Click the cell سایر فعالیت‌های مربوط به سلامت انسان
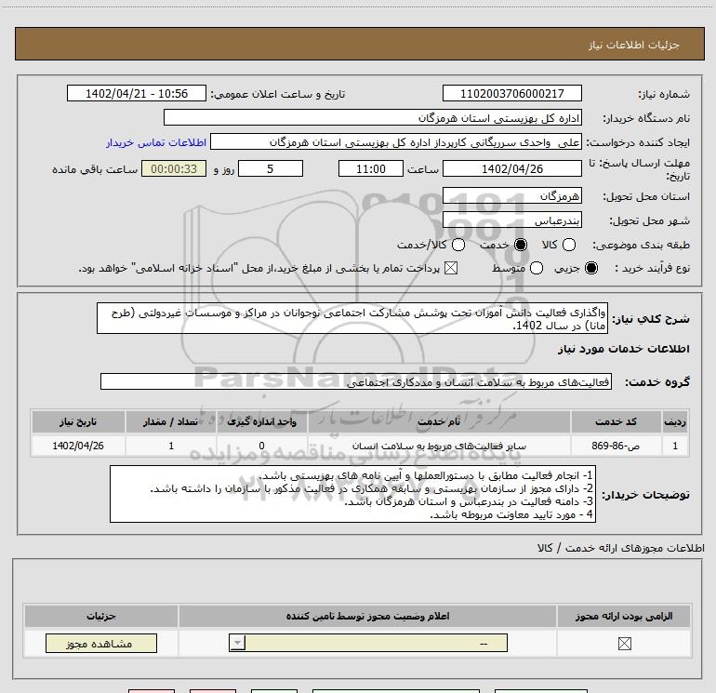The image size is (716, 693). [x=439, y=446]
